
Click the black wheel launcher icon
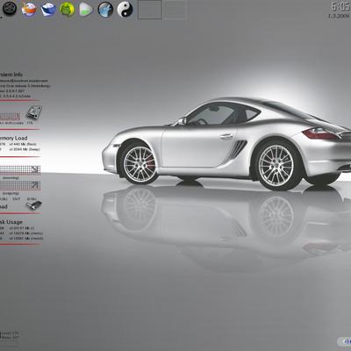[x=10, y=9]
